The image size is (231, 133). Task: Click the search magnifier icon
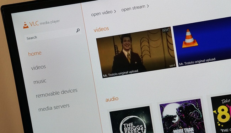pyautogui.click(x=78, y=31)
